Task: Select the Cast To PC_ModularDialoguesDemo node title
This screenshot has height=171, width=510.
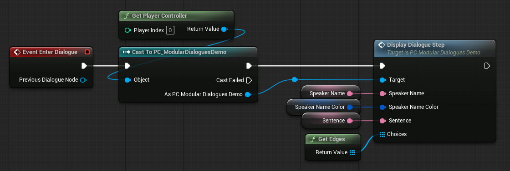Action: [179, 52]
